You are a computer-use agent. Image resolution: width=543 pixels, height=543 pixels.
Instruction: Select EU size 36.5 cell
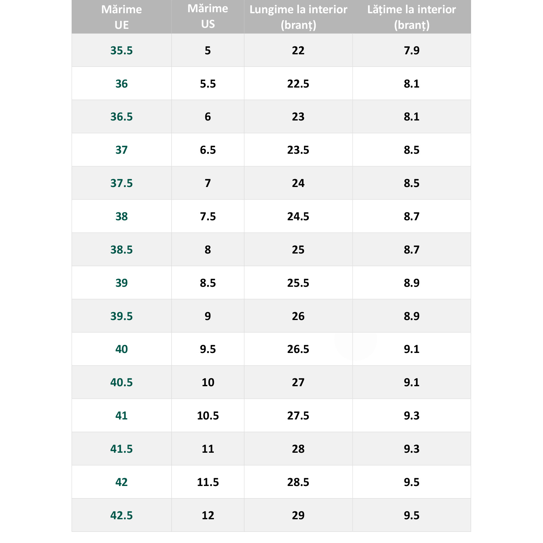pyautogui.click(x=121, y=117)
